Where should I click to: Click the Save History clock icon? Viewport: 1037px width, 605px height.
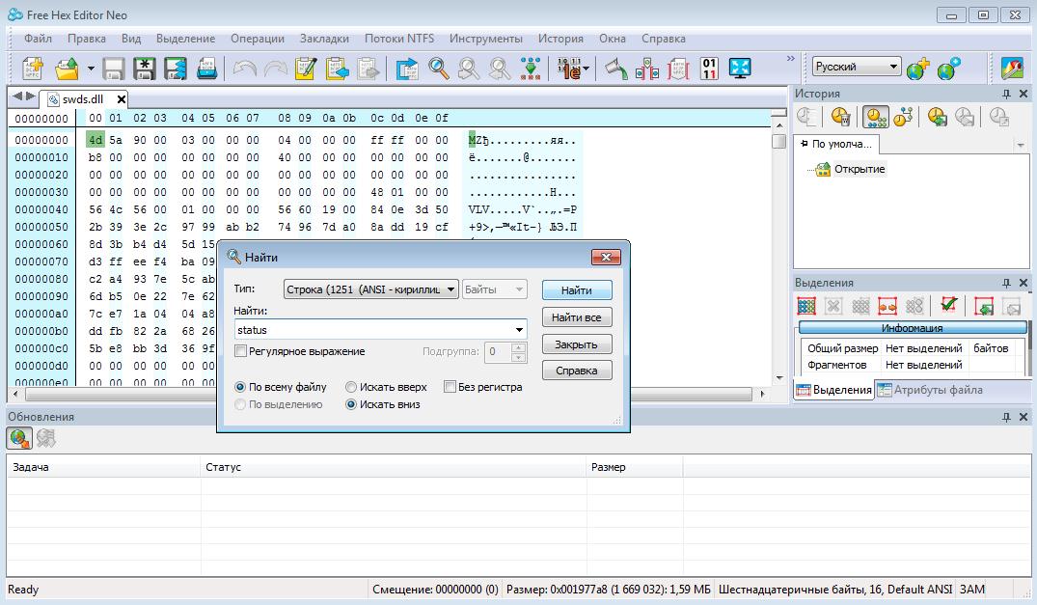(x=937, y=117)
